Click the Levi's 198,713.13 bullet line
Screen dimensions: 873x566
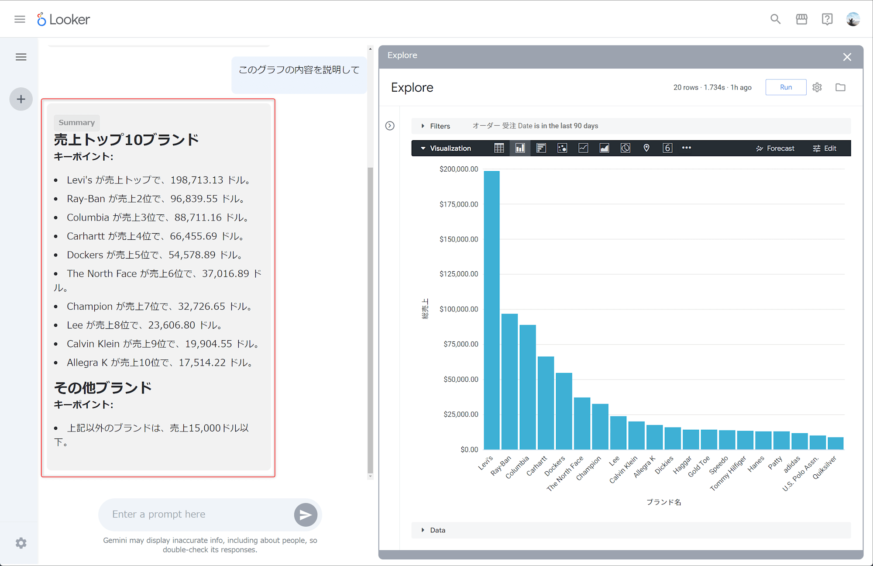tap(160, 180)
